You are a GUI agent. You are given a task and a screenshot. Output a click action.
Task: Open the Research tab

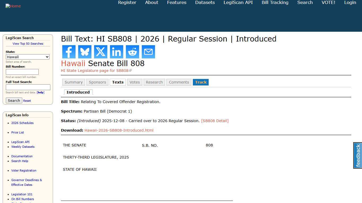click(x=154, y=82)
